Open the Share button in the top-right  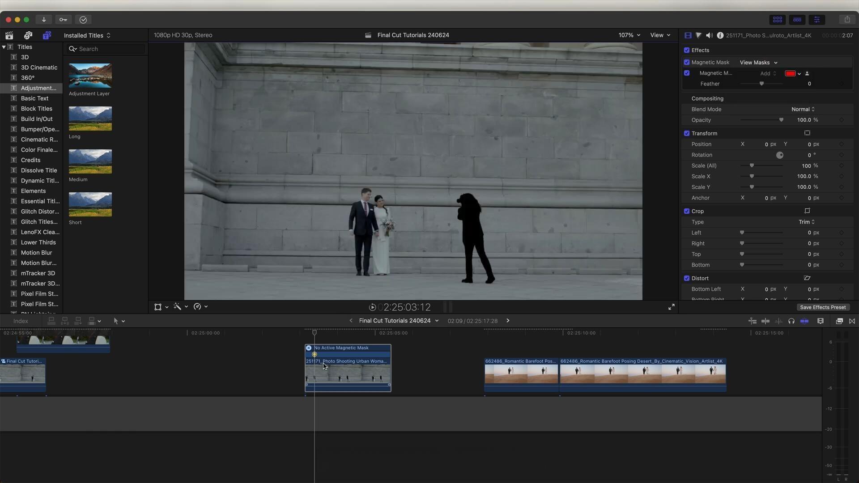[848, 19]
